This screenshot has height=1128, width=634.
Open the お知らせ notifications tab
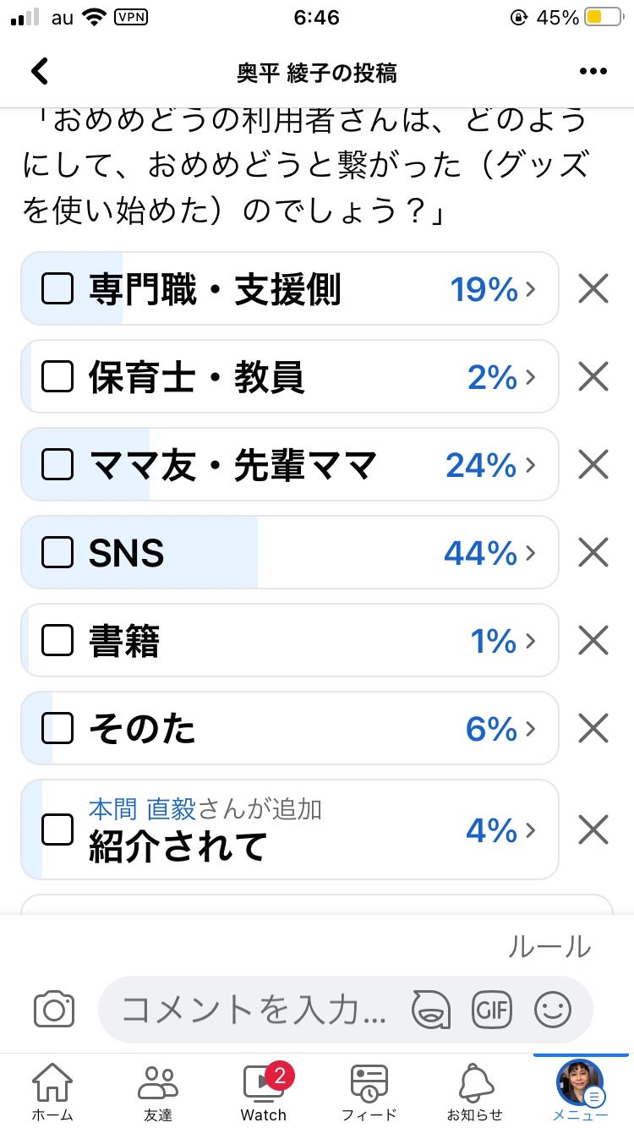click(x=475, y=1091)
